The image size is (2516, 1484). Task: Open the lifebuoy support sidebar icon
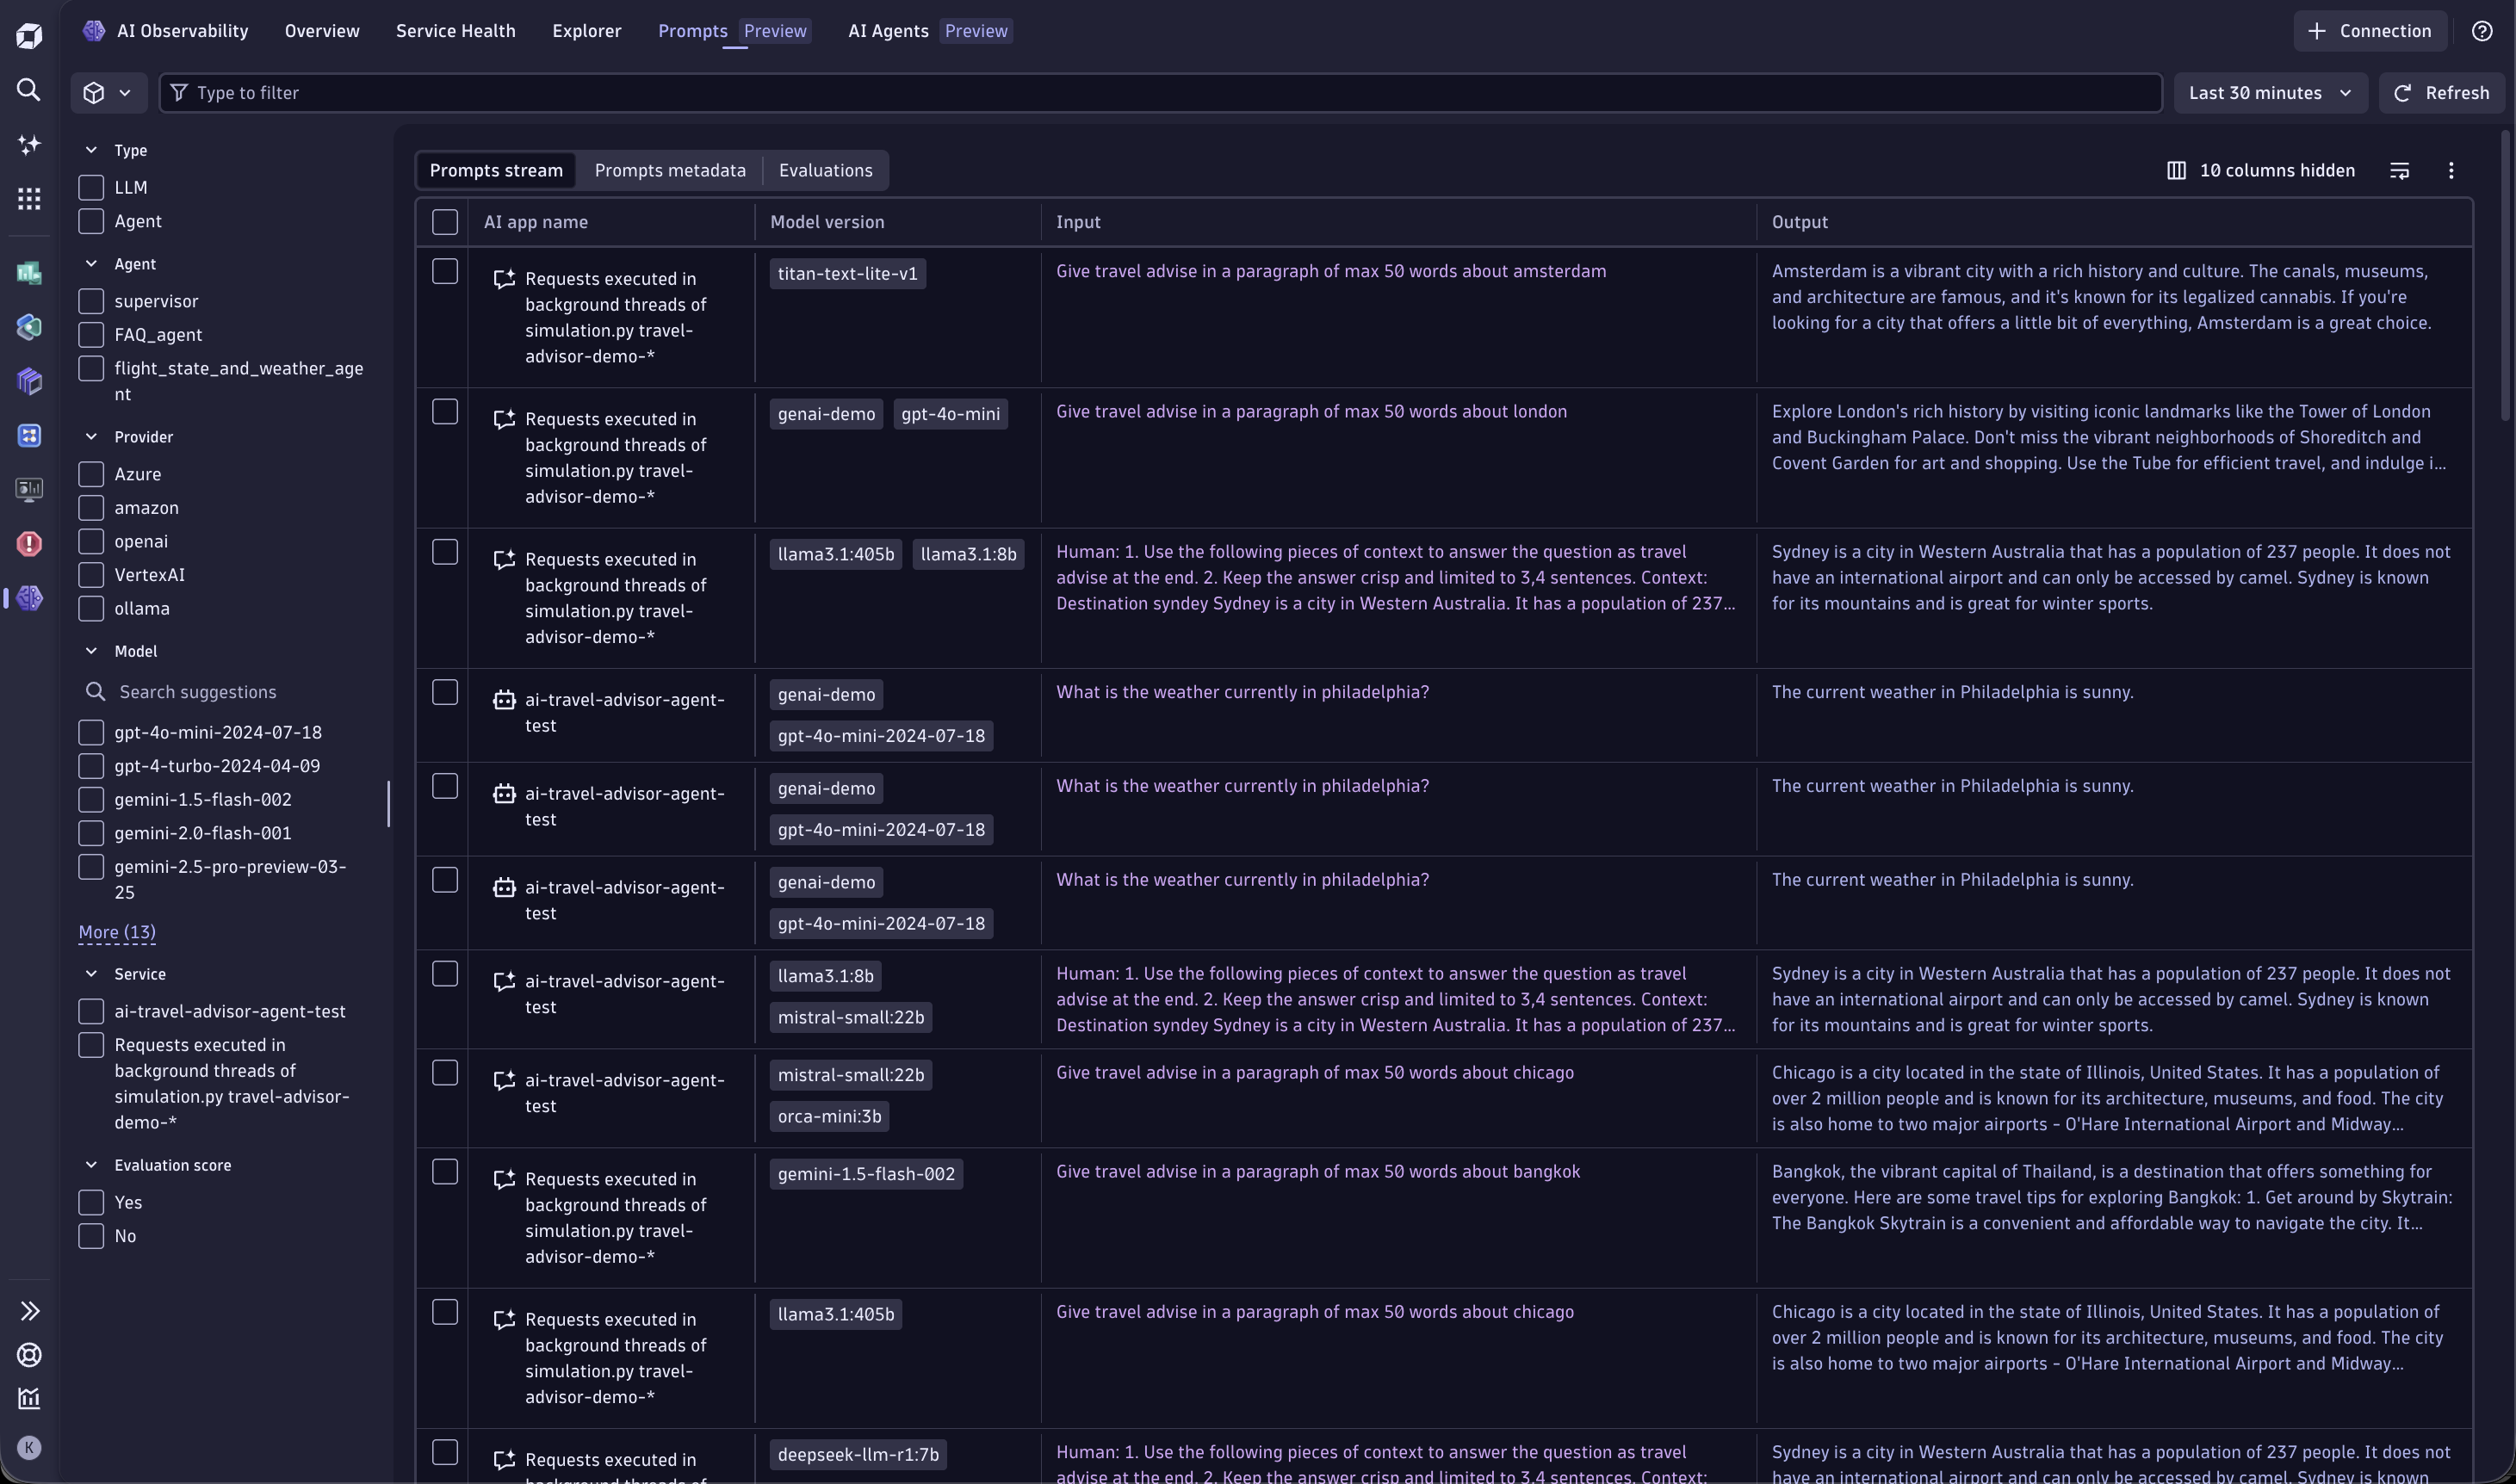tap(29, 1354)
